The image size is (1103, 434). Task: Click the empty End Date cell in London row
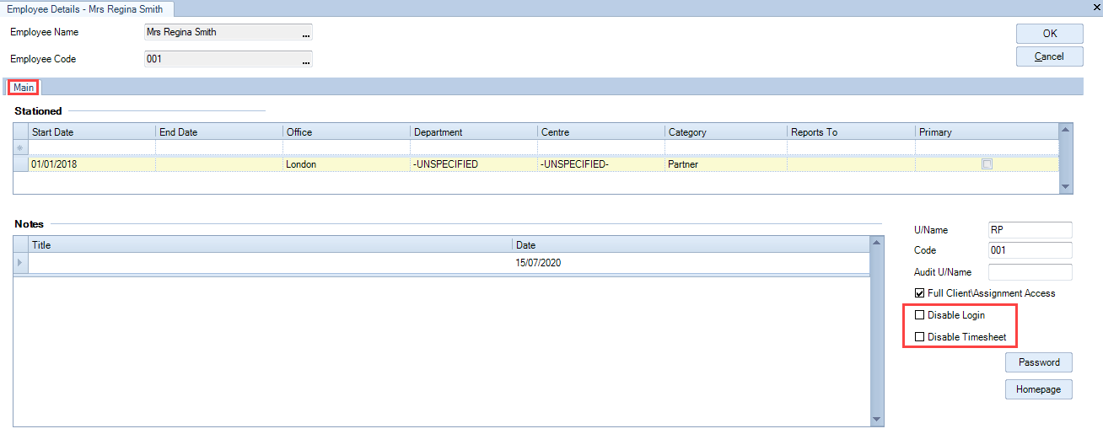pyautogui.click(x=219, y=164)
